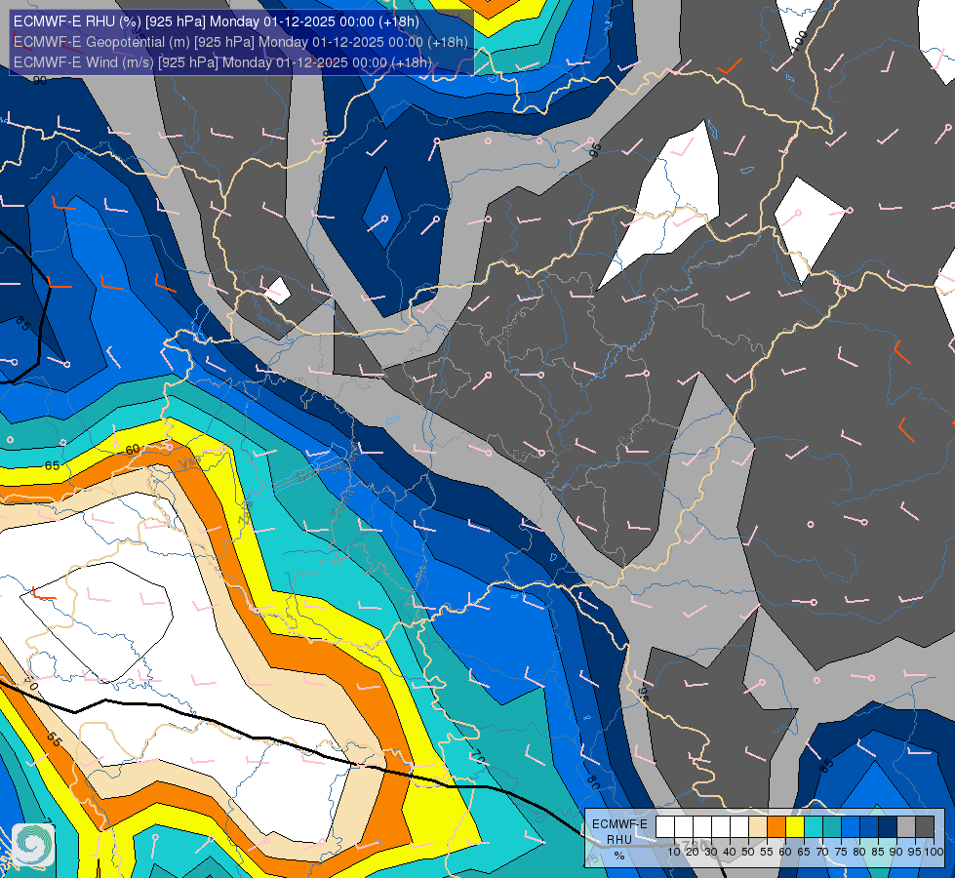The image size is (955, 878).
Task: Click the legend tick label '55'
Action: (767, 852)
